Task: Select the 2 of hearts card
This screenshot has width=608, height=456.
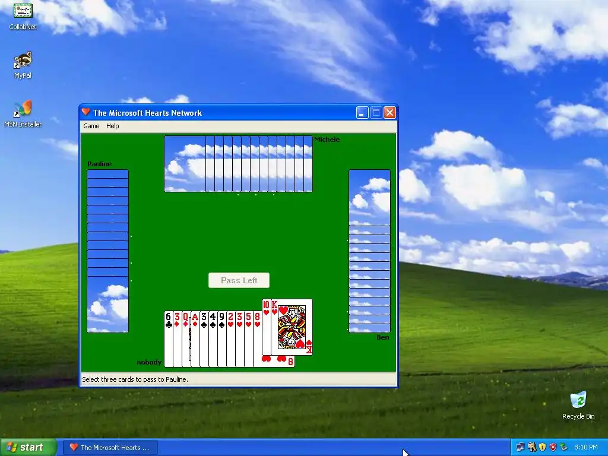Action: pos(231,338)
